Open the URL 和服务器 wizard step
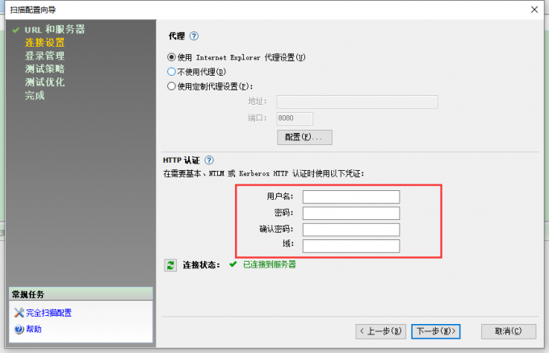 (x=54, y=30)
